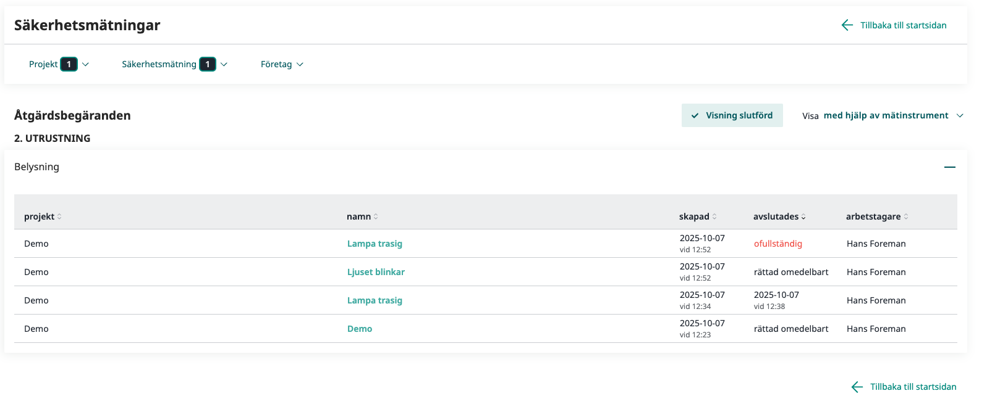Click the back arrow icon at top right
Screen dimensions: 987x404
[x=847, y=25]
